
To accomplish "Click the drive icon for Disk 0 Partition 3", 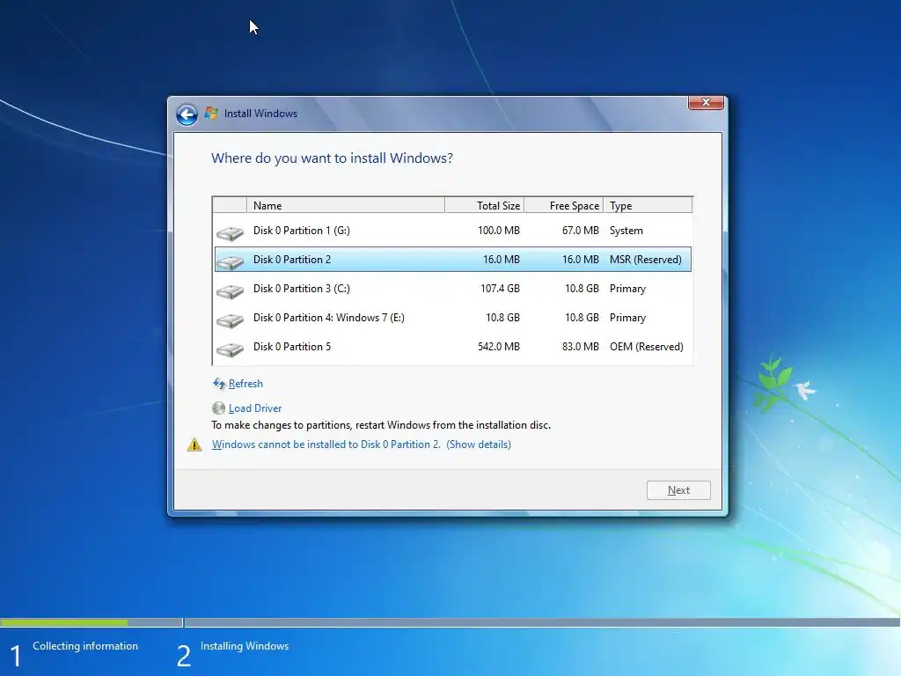I will pyautogui.click(x=230, y=290).
